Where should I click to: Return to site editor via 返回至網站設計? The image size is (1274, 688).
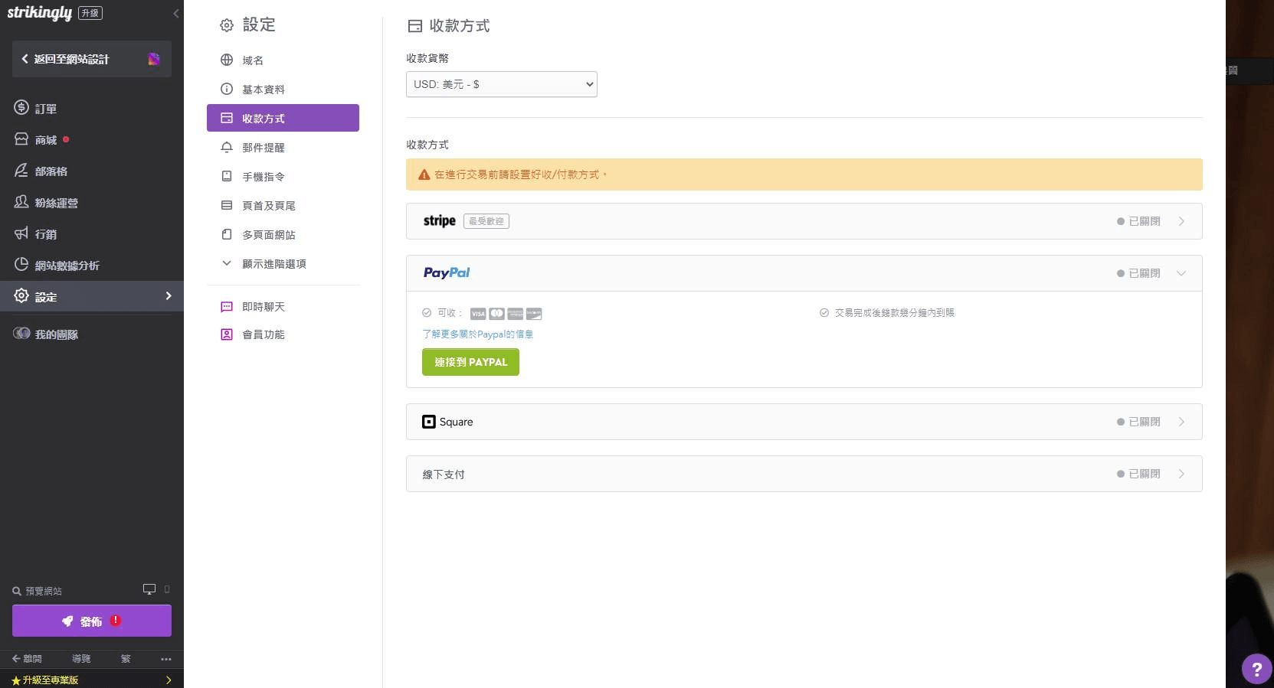pyautogui.click(x=92, y=59)
